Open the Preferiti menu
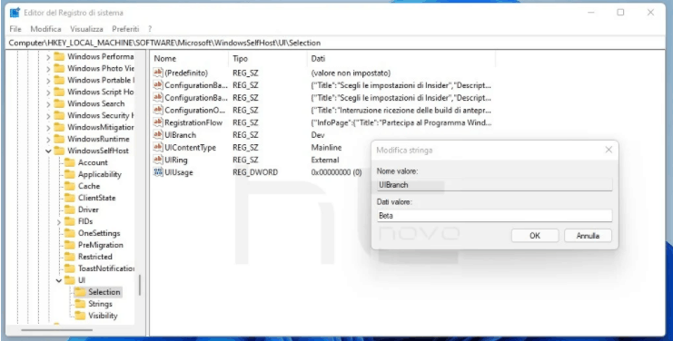673x341 pixels. click(x=125, y=29)
